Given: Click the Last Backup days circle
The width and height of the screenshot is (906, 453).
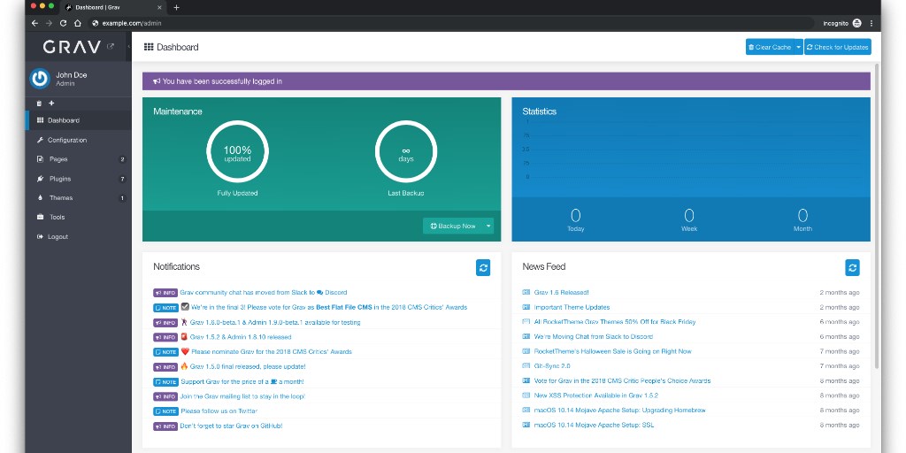Looking at the screenshot, I should click(406, 151).
